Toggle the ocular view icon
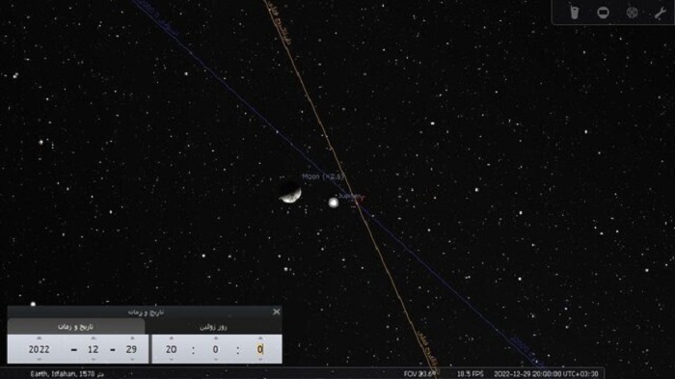 [575, 13]
